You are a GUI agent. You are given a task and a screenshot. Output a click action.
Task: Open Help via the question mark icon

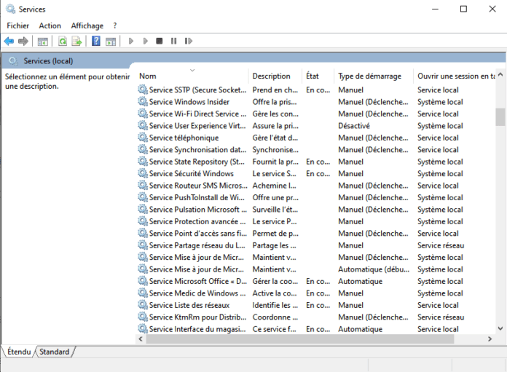click(x=95, y=41)
